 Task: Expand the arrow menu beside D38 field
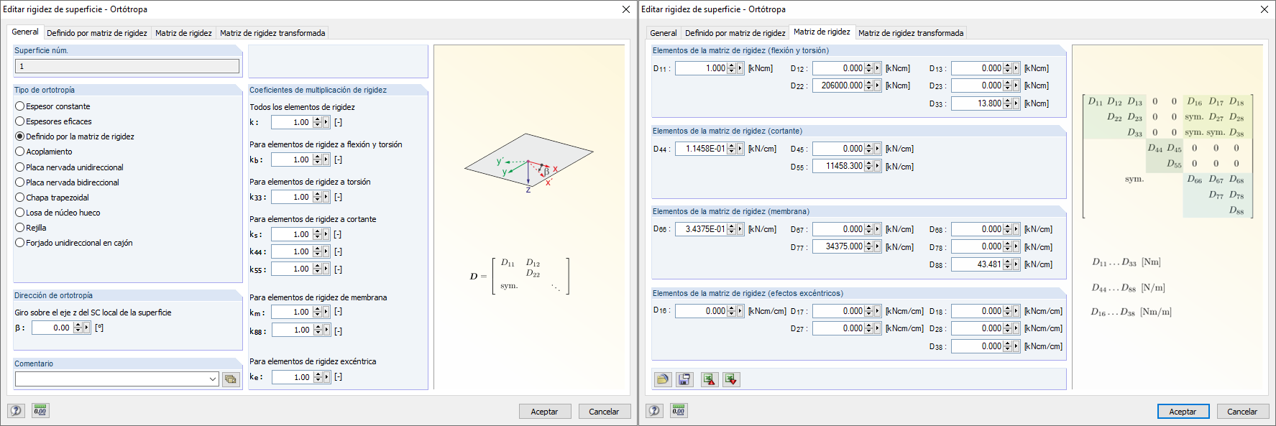coord(1016,346)
